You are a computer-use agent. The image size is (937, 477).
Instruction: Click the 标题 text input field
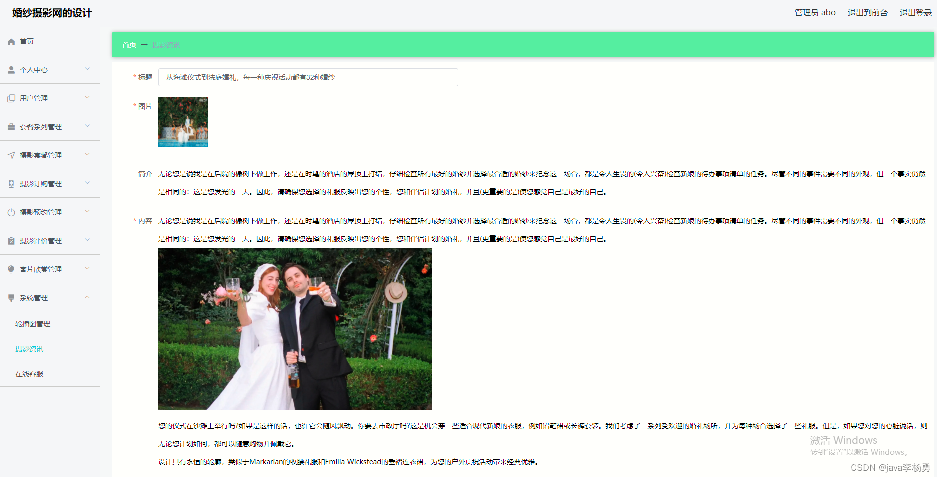coord(308,77)
